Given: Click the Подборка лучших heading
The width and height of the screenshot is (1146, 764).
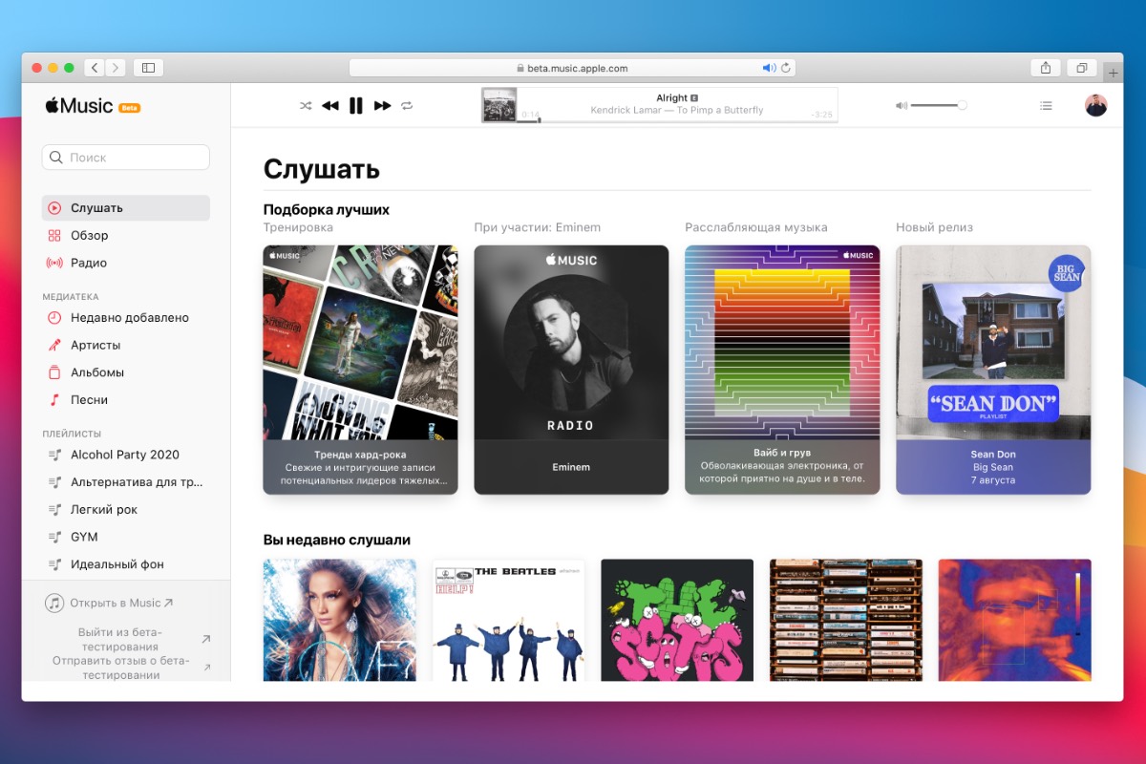Looking at the screenshot, I should [327, 209].
